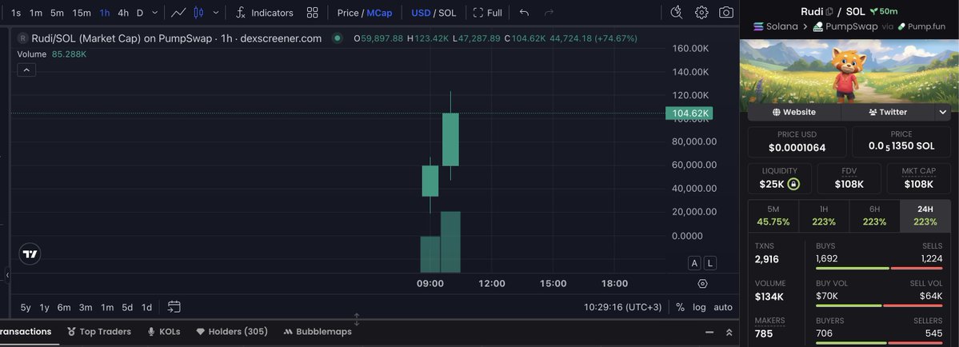Open the Twitter link

coord(888,113)
